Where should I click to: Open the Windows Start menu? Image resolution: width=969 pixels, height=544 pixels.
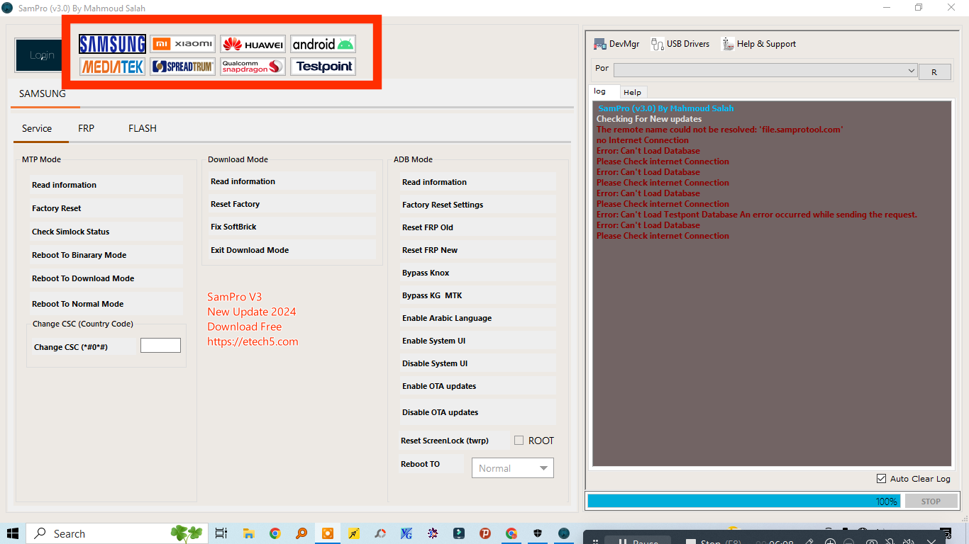point(13,533)
